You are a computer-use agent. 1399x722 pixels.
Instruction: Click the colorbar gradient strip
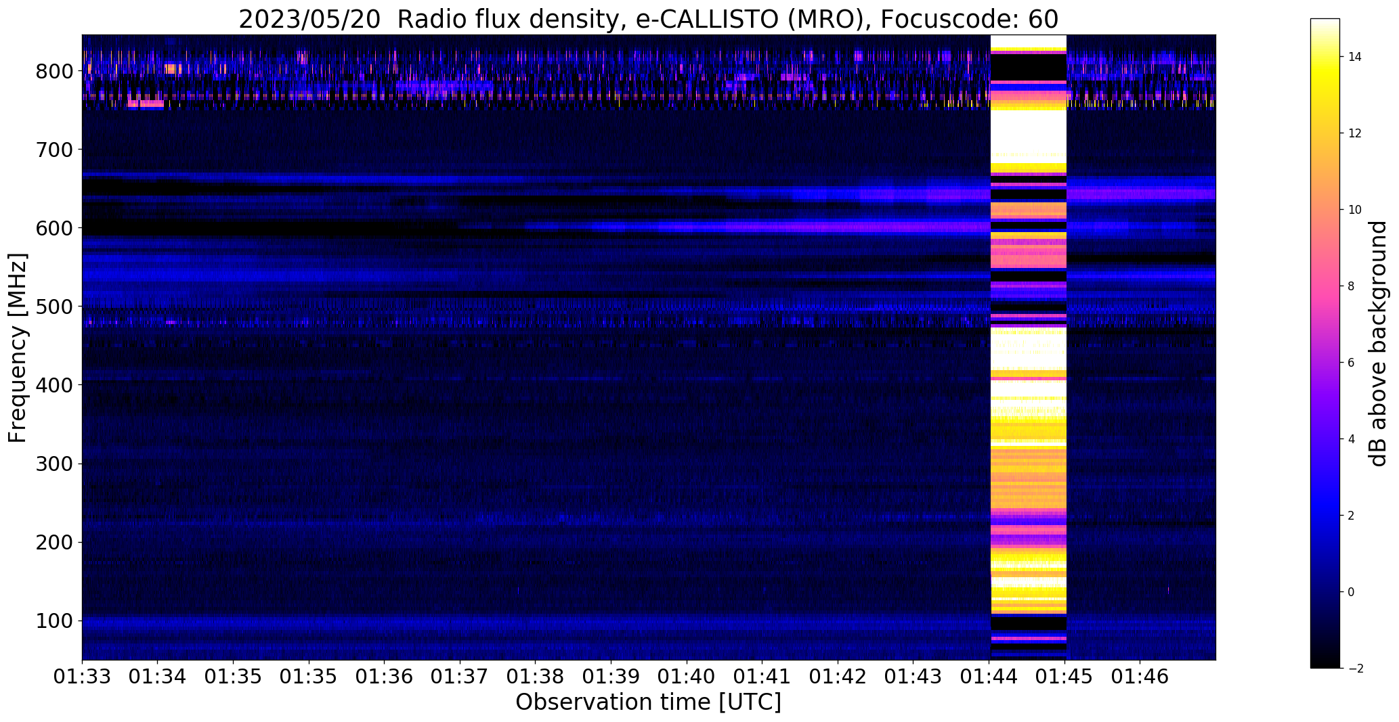(x=1325, y=343)
